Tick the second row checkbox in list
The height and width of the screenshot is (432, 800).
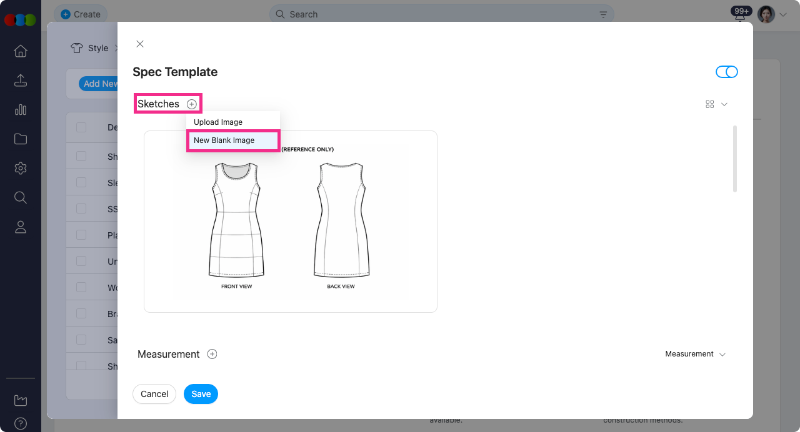[x=81, y=182]
